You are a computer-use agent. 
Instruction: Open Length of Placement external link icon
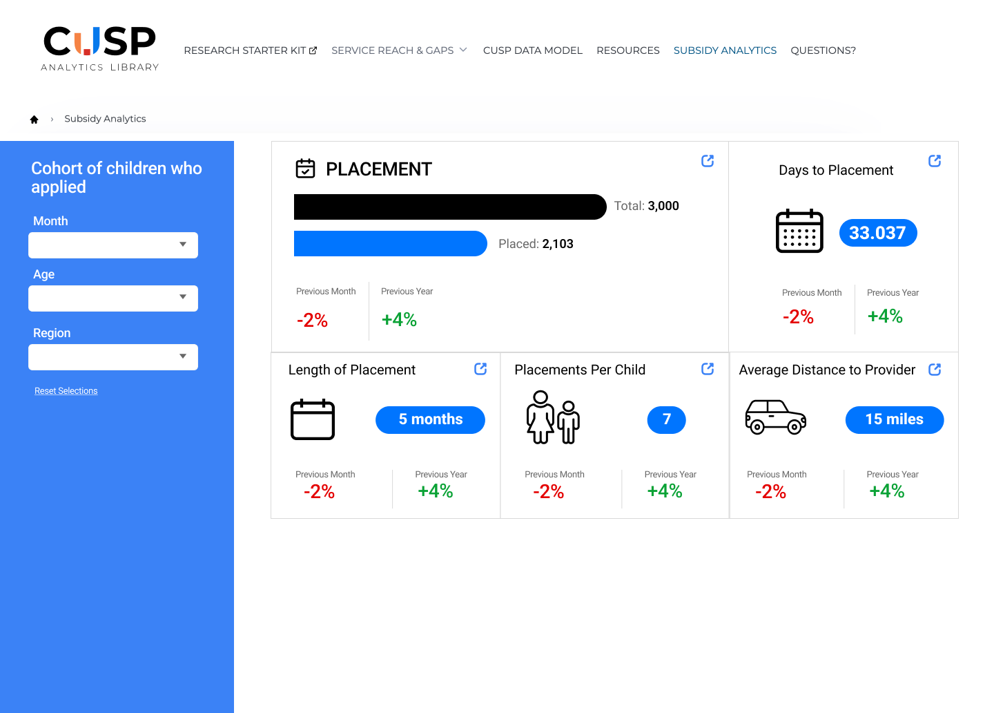tap(480, 369)
